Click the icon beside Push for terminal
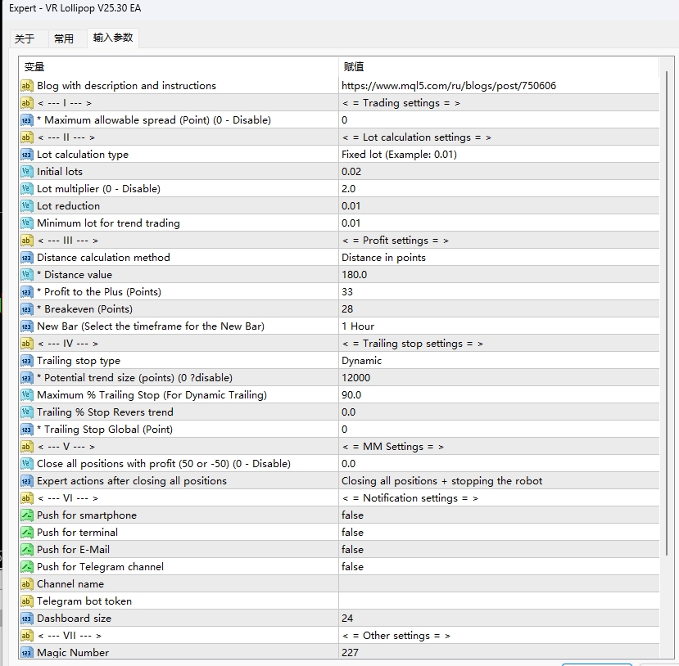 click(x=26, y=533)
